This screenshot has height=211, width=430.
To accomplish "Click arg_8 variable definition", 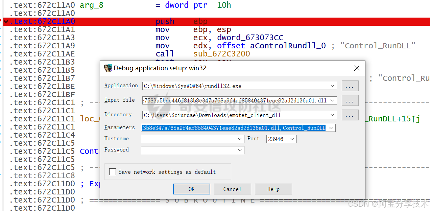I will pyautogui.click(x=92, y=5).
